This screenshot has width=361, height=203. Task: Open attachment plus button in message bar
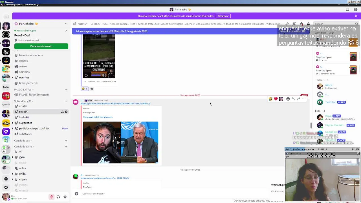(76, 194)
